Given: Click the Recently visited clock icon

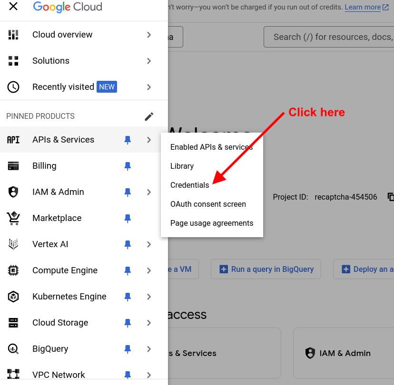Looking at the screenshot, I should point(13,87).
